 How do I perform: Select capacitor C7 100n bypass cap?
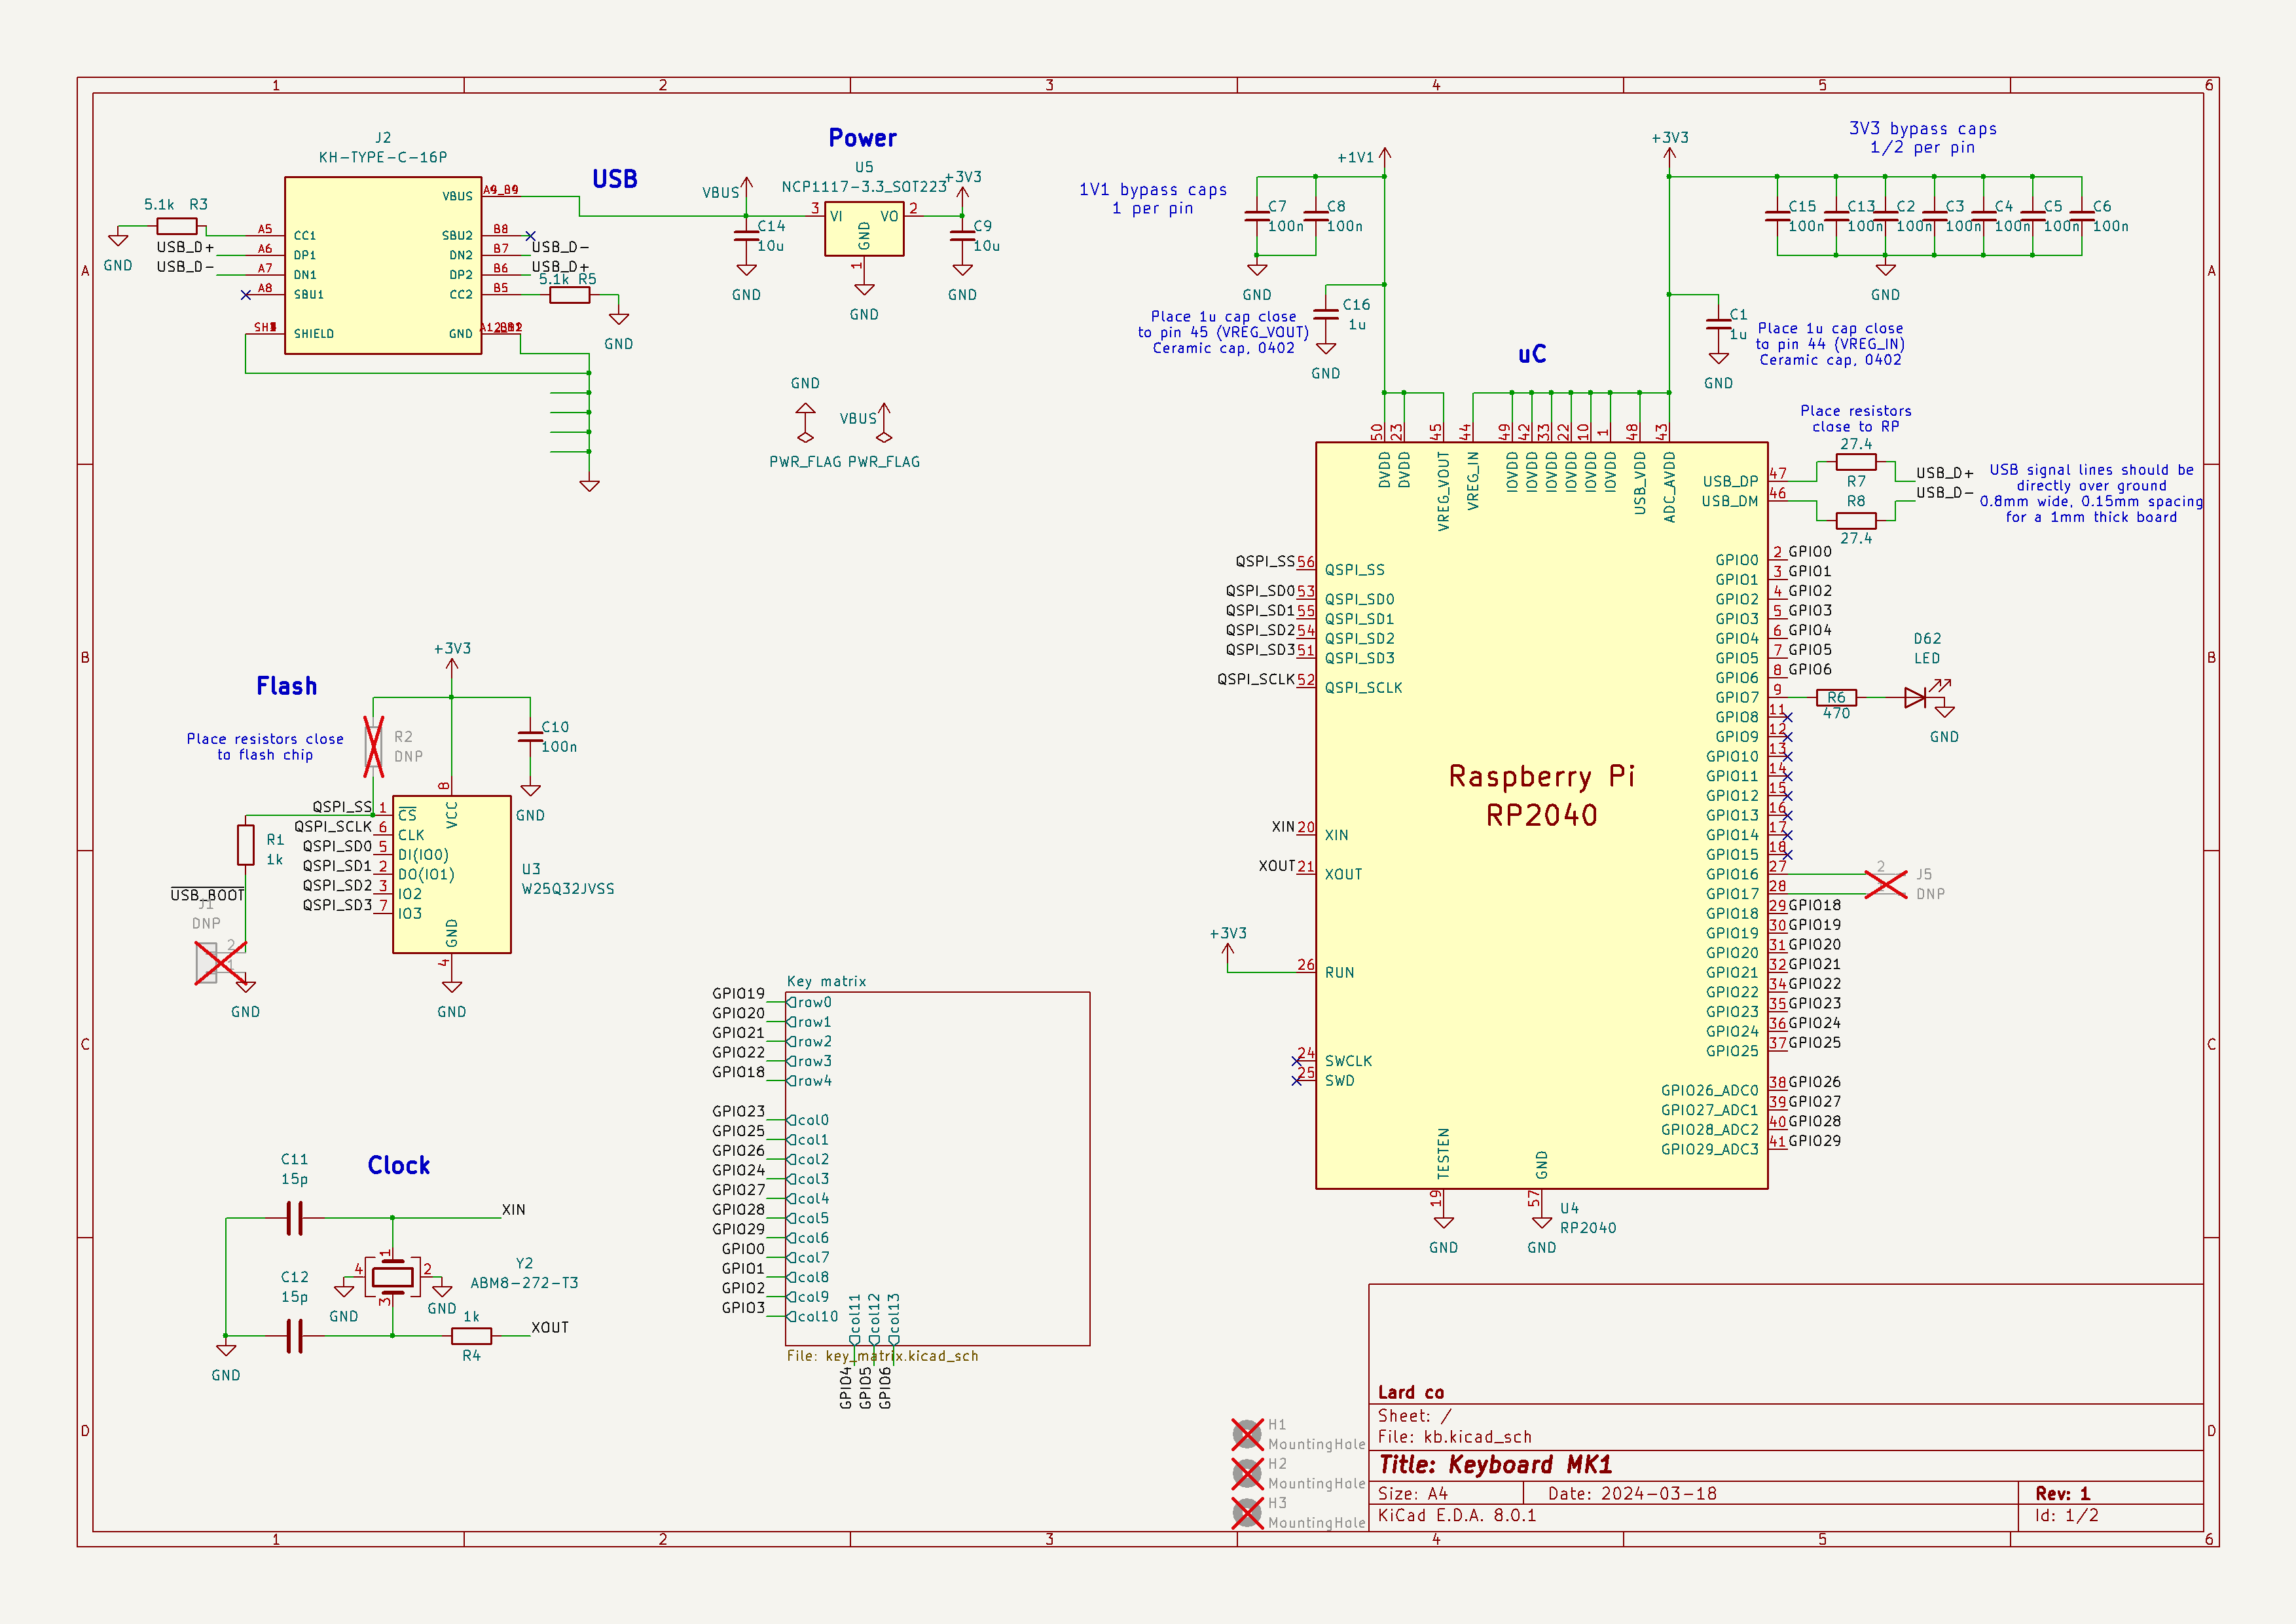point(1257,216)
